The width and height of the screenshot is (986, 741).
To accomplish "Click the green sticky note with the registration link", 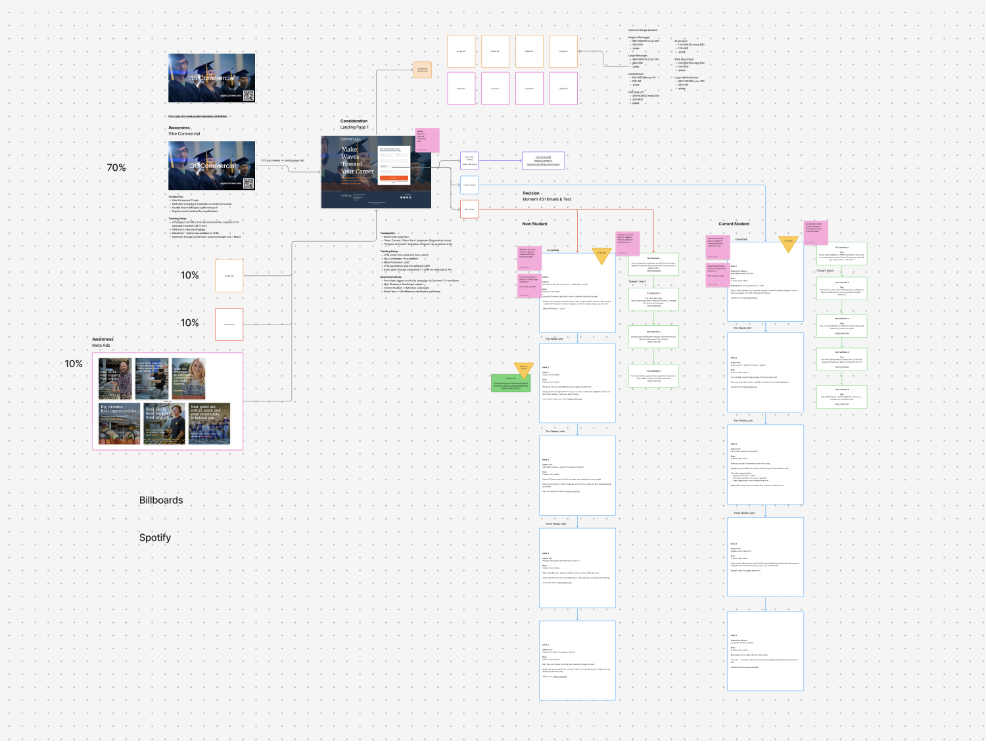I will [x=511, y=384].
